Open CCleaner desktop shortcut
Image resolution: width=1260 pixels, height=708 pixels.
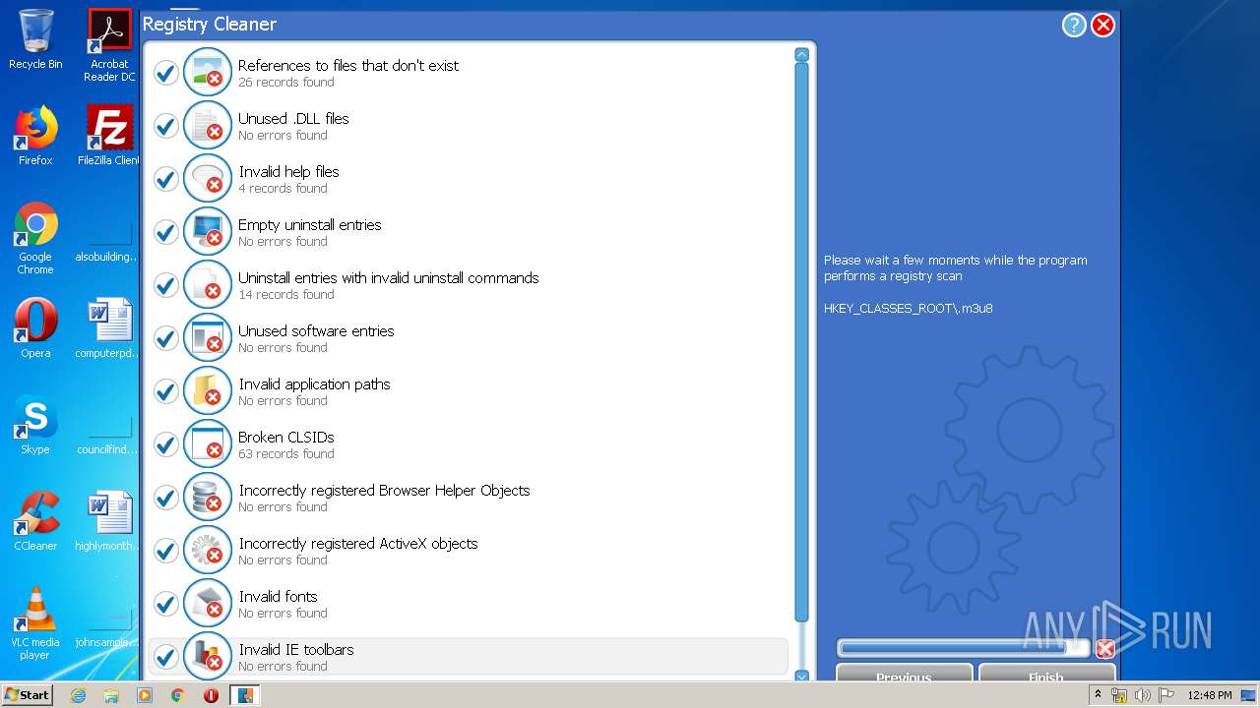pyautogui.click(x=35, y=521)
